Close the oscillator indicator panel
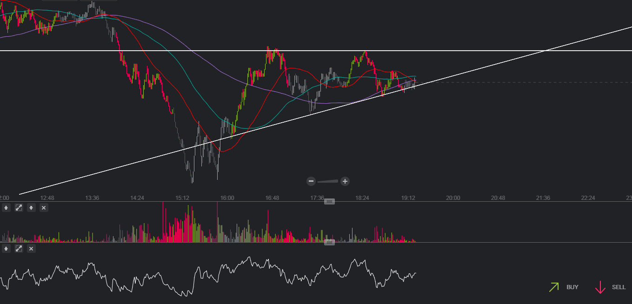The image size is (632, 304). (x=31, y=249)
